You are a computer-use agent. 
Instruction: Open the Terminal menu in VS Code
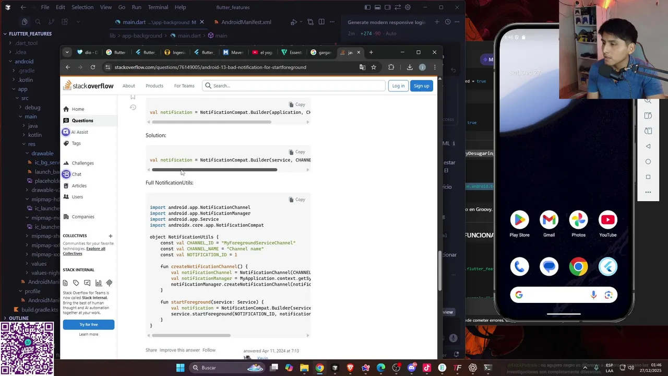click(158, 7)
